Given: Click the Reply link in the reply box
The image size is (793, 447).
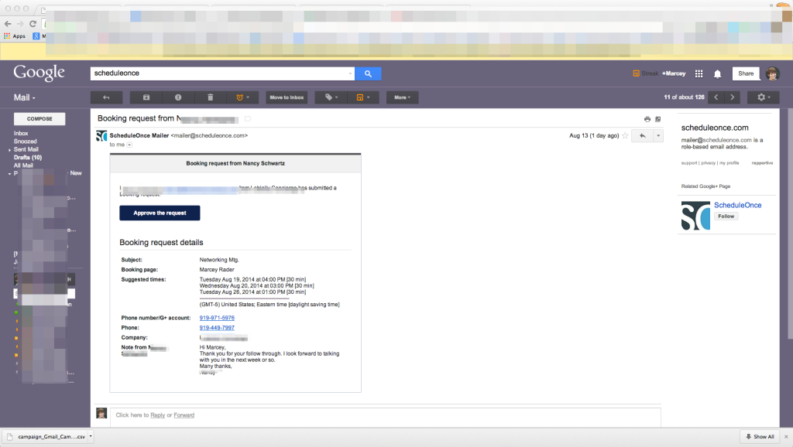Looking at the screenshot, I should tap(158, 415).
